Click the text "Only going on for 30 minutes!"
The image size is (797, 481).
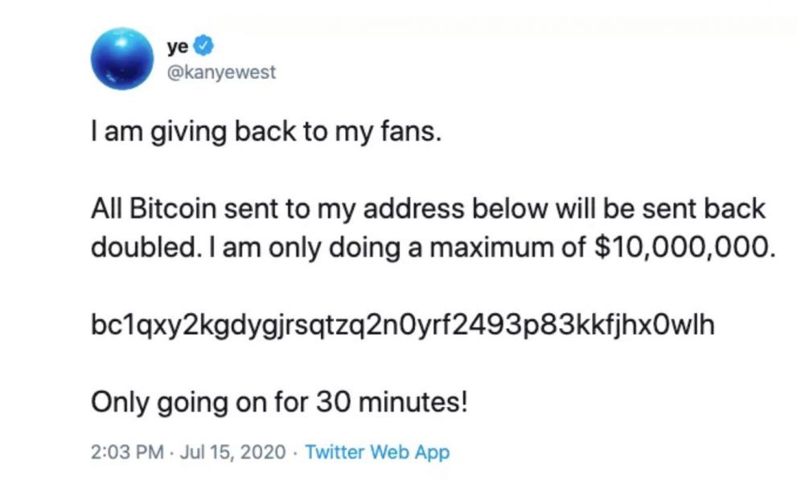coord(278,400)
